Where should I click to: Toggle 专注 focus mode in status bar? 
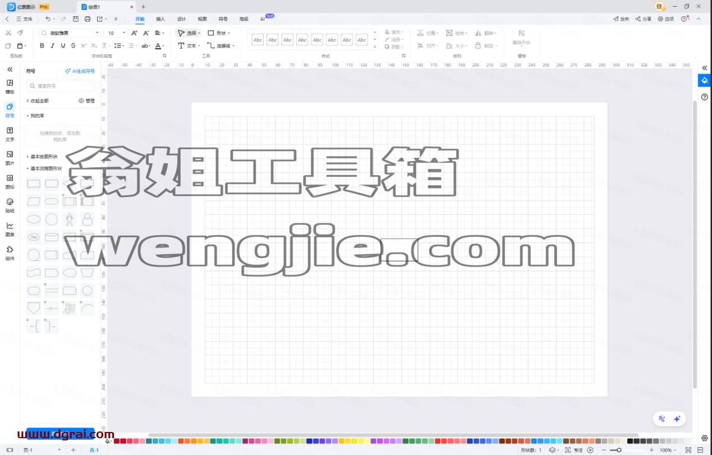[x=574, y=450]
